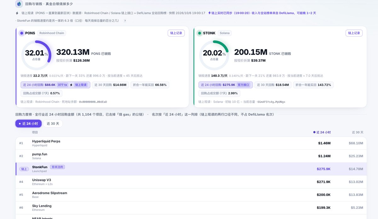This screenshot has height=219, width=378.
Task: Select the 回购占成交额 0.57% chip
Action: [x=41, y=93]
